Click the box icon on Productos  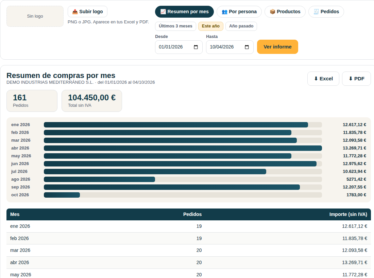(x=272, y=12)
